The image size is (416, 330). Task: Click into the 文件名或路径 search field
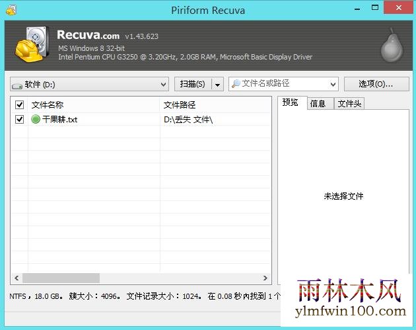click(x=284, y=84)
